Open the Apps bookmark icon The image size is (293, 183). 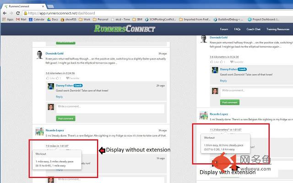coord(4,19)
